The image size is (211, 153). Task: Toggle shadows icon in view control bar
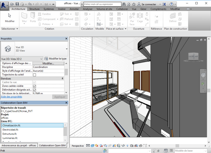[101, 146]
